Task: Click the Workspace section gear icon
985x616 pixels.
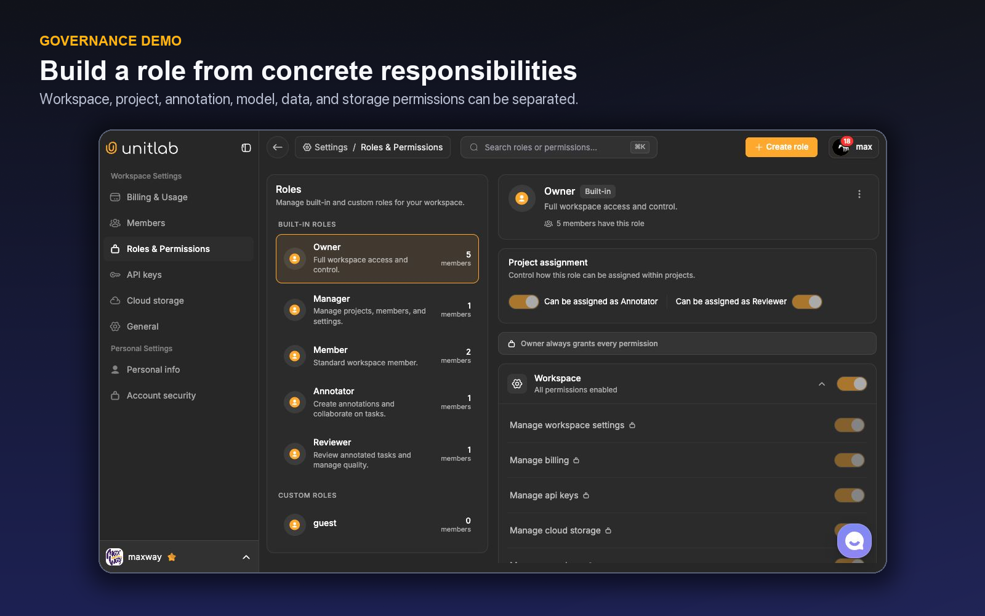Action: [517, 384]
